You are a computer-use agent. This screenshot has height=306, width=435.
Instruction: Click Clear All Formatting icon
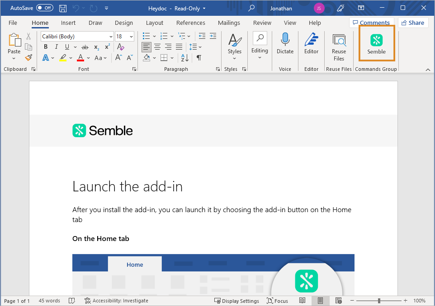121,47
